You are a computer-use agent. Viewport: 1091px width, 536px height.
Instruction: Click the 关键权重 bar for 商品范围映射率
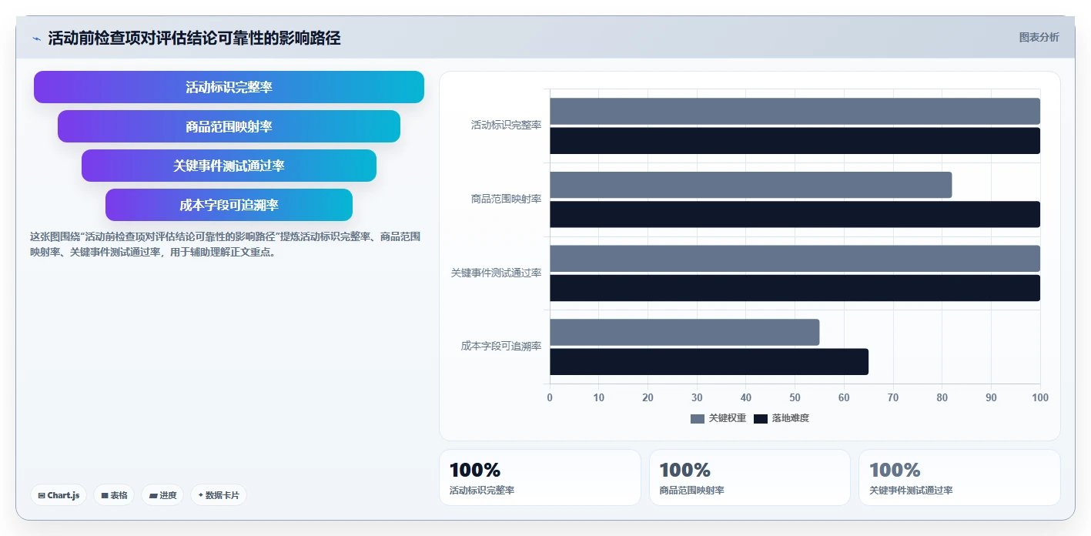(751, 185)
